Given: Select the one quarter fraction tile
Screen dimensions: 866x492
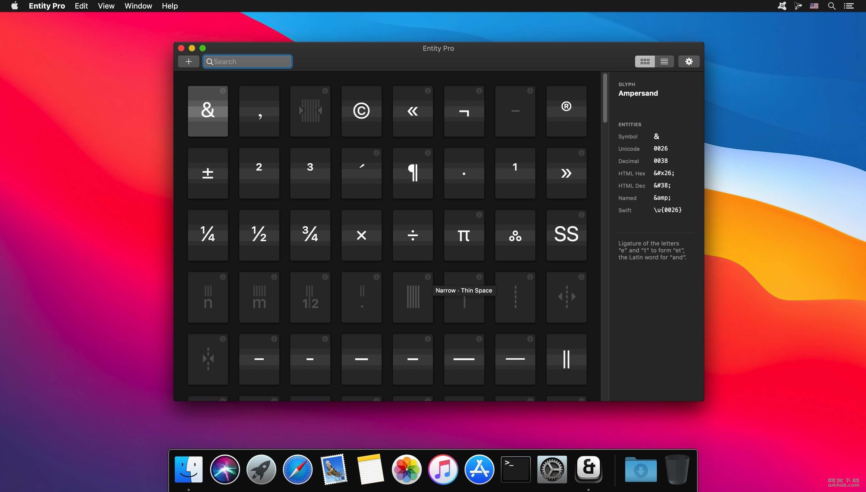Looking at the screenshot, I should pos(208,235).
